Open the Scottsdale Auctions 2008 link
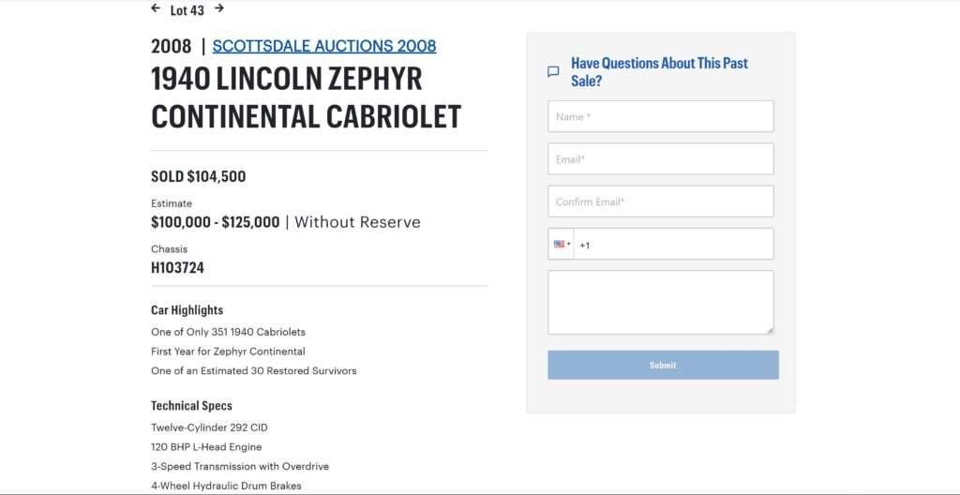960x495 pixels. [323, 46]
